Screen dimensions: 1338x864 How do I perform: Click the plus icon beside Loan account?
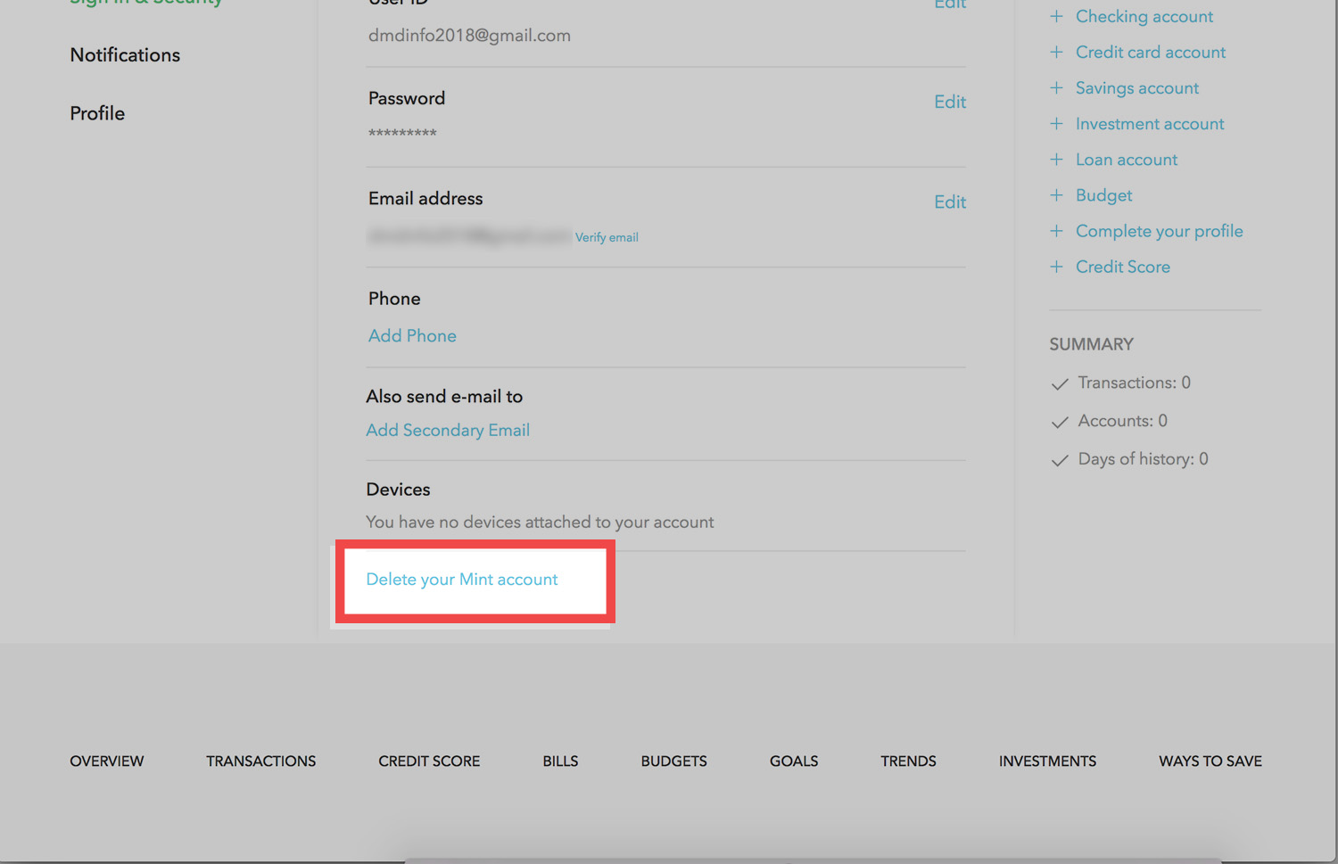pyautogui.click(x=1057, y=159)
